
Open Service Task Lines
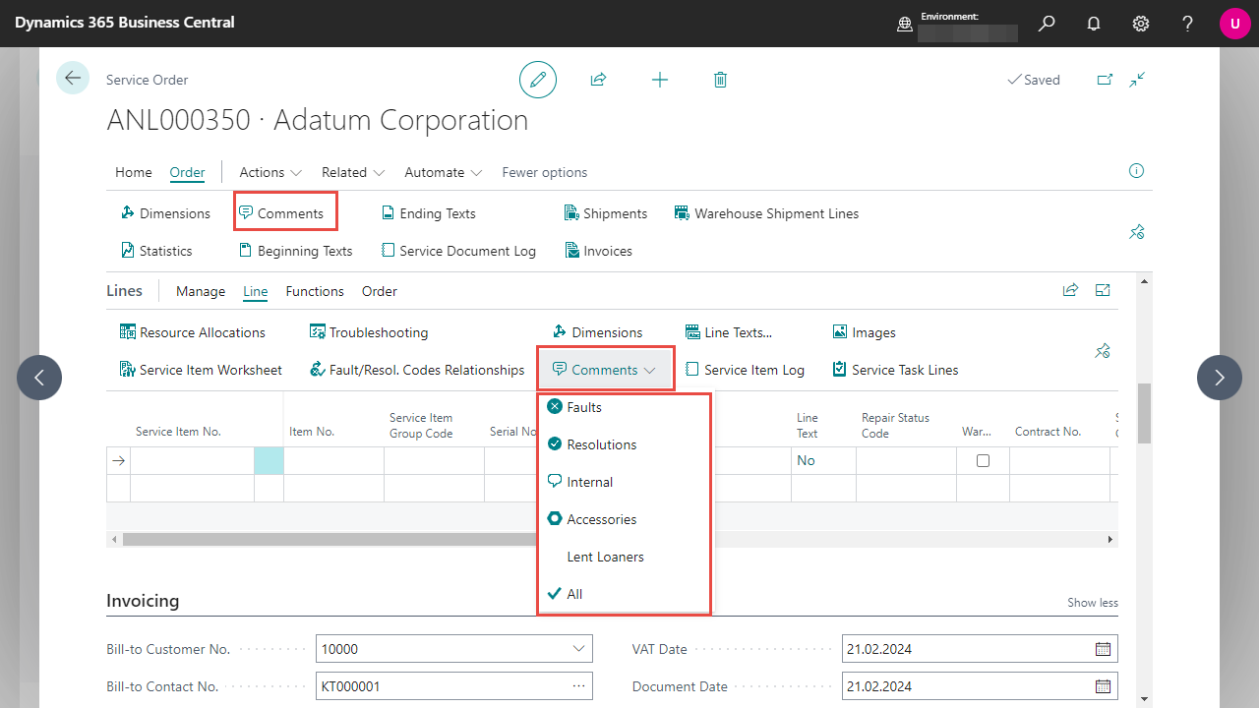coord(895,370)
